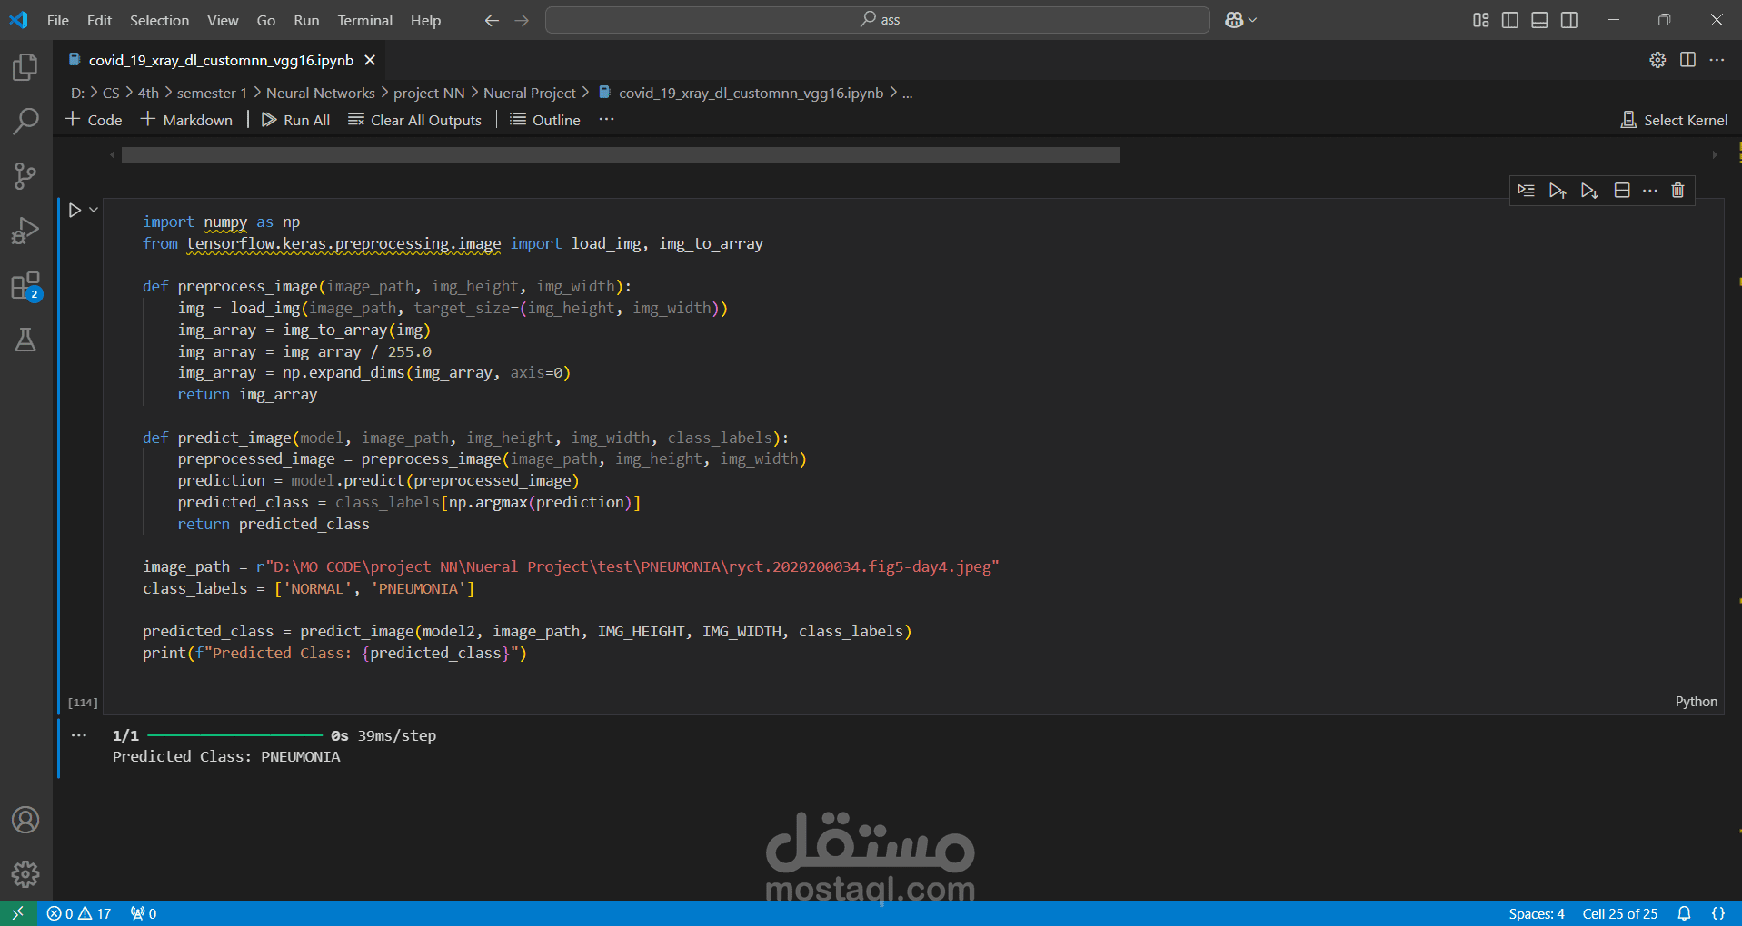Image resolution: width=1742 pixels, height=926 pixels.
Task: Toggle Panel visibility
Action: coord(1539,20)
